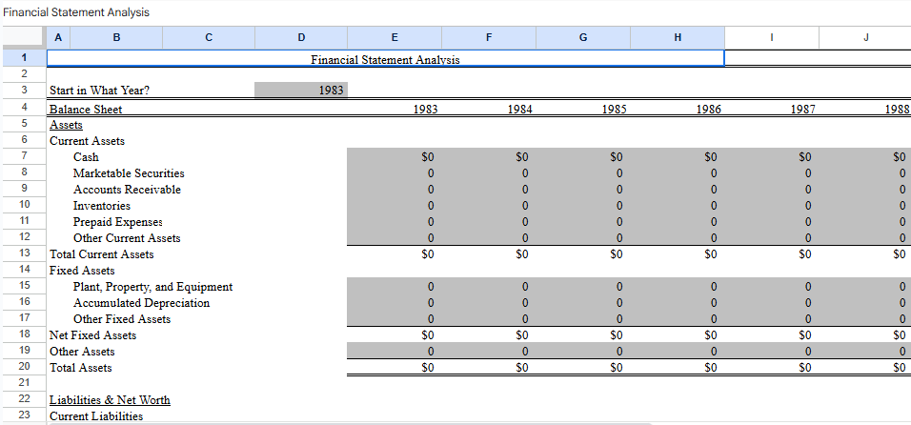Image resolution: width=911 pixels, height=425 pixels.
Task: Click Accounts Receivable value for 1986
Action: 677,190
